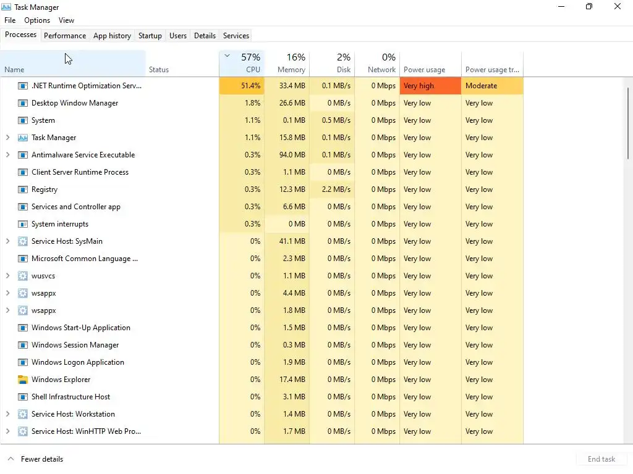Sort by the Memory column header

click(x=287, y=64)
